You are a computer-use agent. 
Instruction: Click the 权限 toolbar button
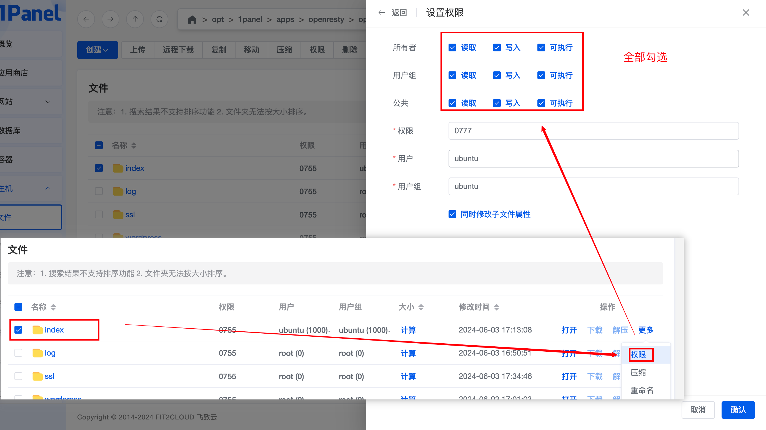317,50
